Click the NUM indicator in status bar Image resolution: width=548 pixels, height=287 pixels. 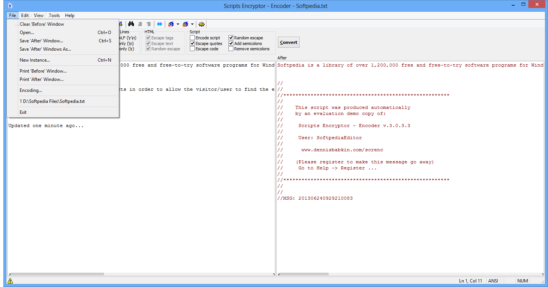point(522,281)
